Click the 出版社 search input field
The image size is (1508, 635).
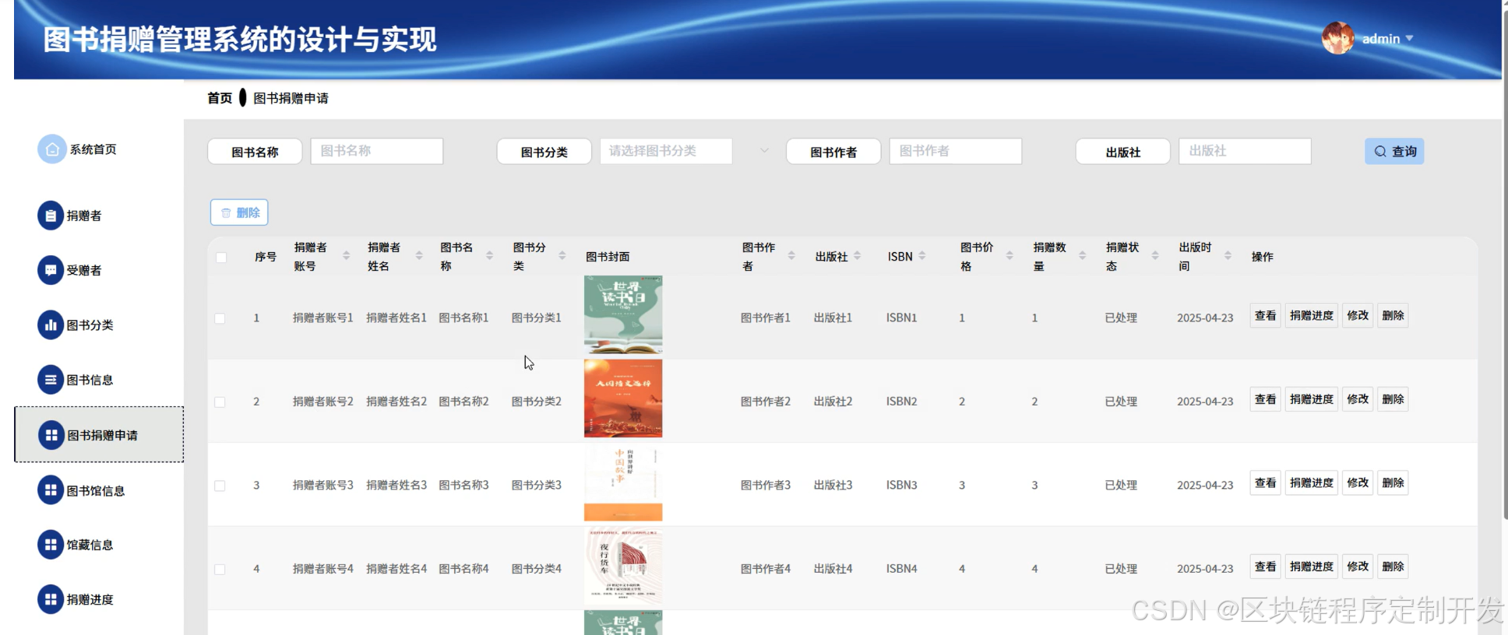(x=1245, y=151)
